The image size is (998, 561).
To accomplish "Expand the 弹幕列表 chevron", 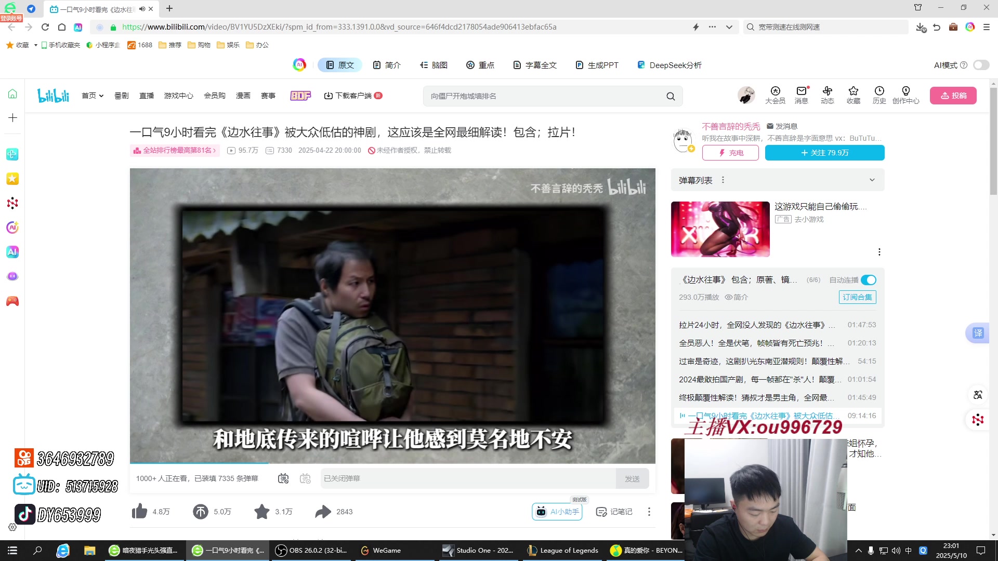I will pos(872,180).
